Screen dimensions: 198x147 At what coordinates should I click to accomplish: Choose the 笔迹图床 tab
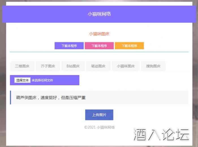[98, 66]
